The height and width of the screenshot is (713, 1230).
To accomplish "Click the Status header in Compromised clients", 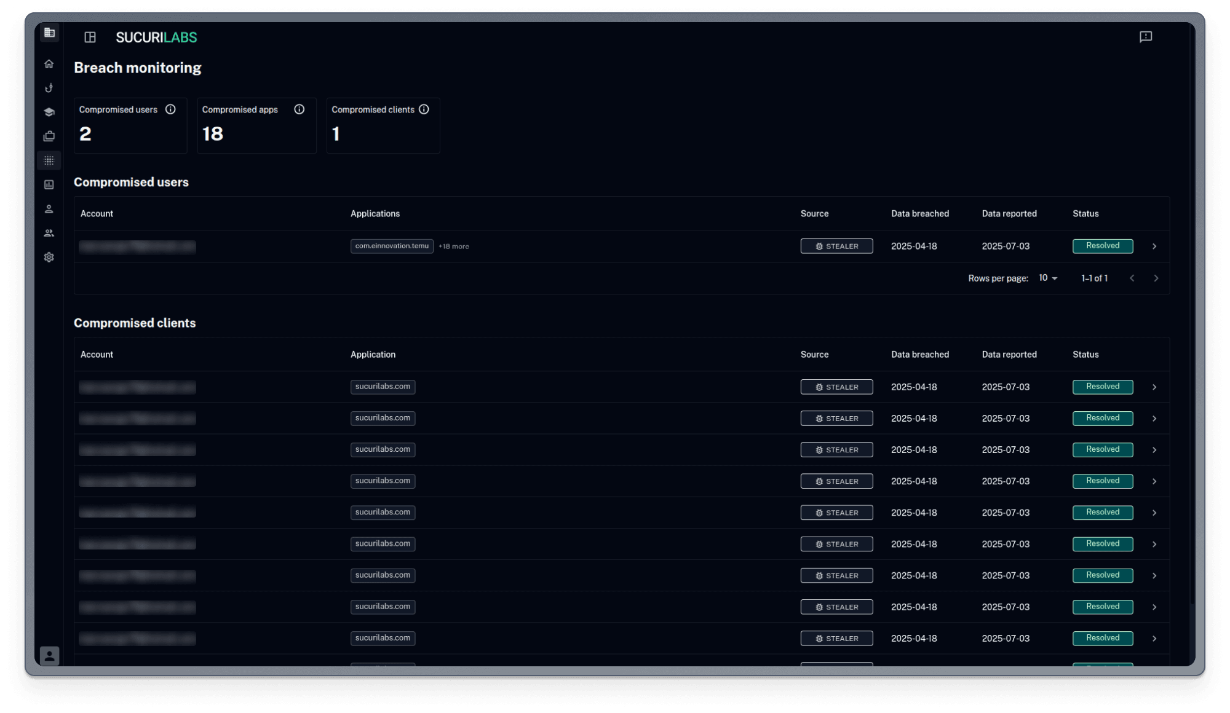I will click(1085, 355).
